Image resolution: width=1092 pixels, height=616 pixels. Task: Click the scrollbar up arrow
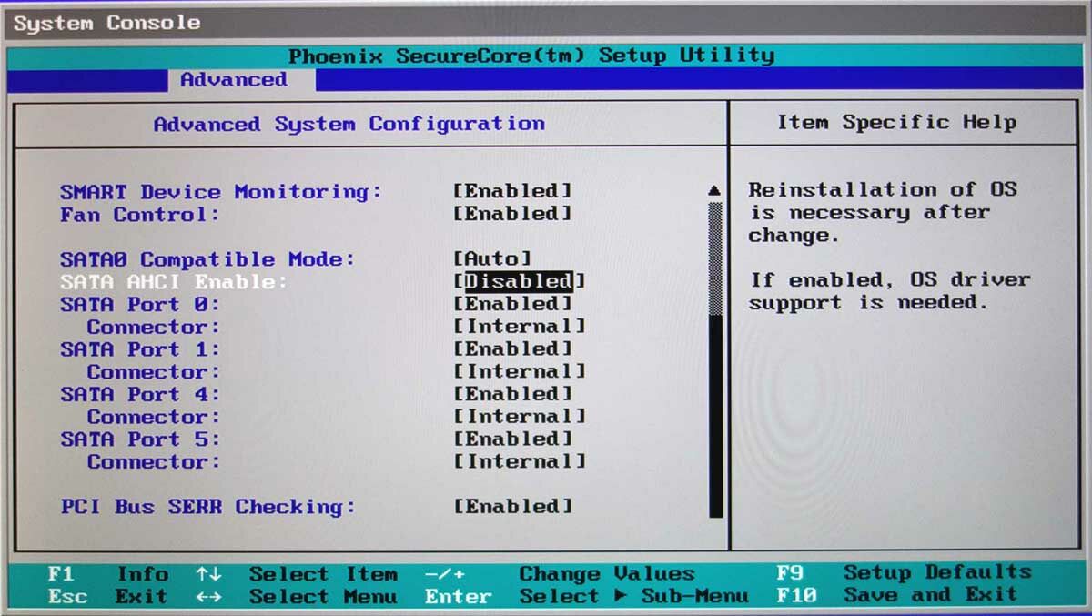tap(714, 191)
